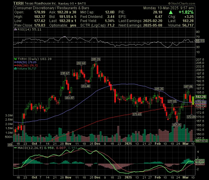Image resolution: width=209 pixels, height=180 pixels.
Task: Click the Low value 177.62
Action: [x=40, y=21]
